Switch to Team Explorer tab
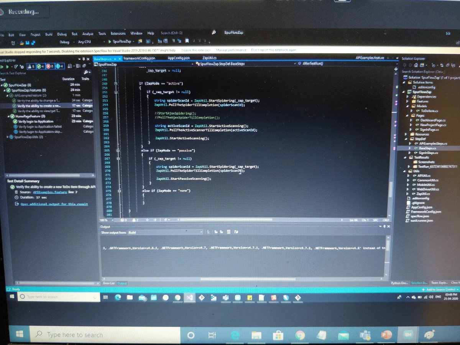 440,283
